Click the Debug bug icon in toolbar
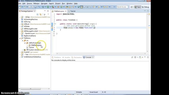169x95 pixels. [x=43, y=7]
